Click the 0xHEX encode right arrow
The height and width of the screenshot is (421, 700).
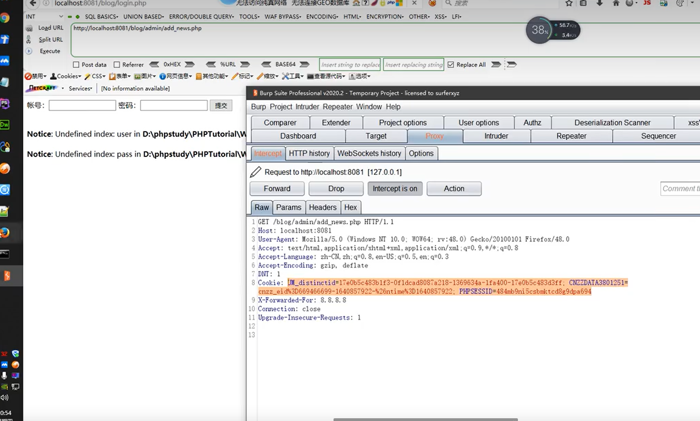click(189, 65)
